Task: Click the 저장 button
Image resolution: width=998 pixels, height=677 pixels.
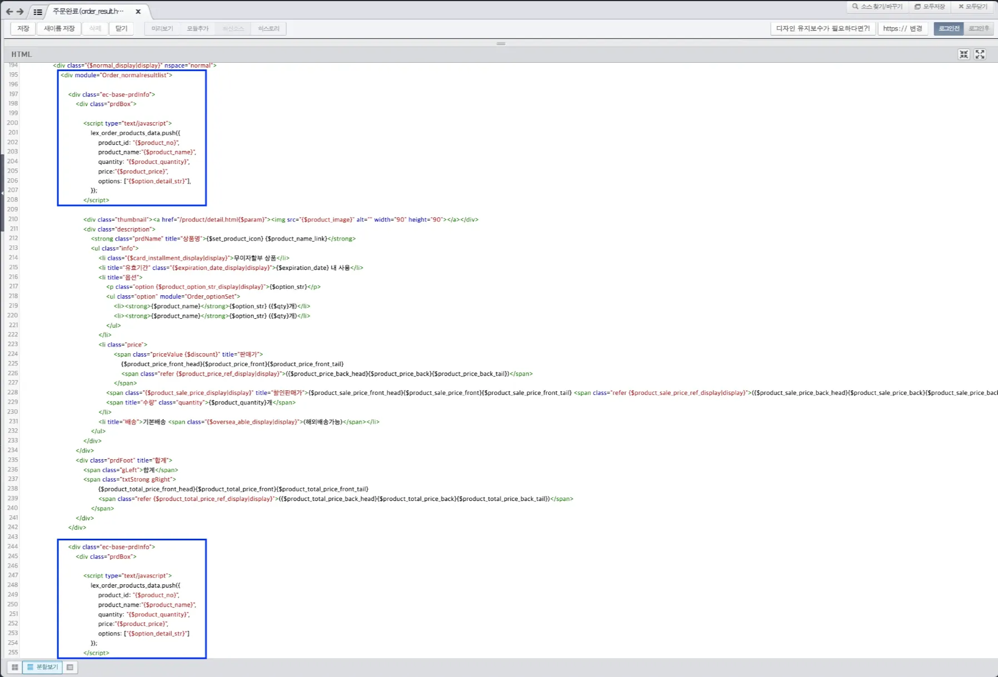Action: tap(23, 28)
